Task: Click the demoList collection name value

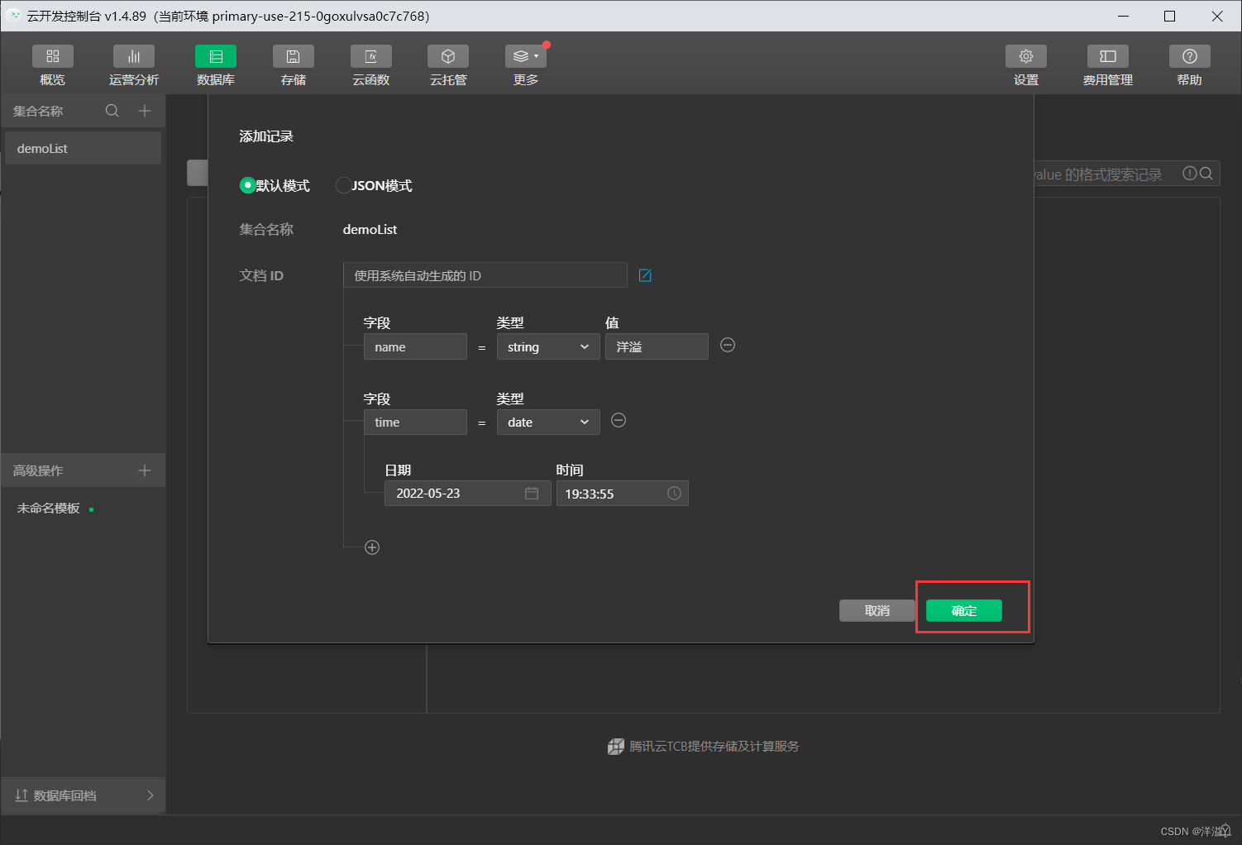Action: click(370, 229)
